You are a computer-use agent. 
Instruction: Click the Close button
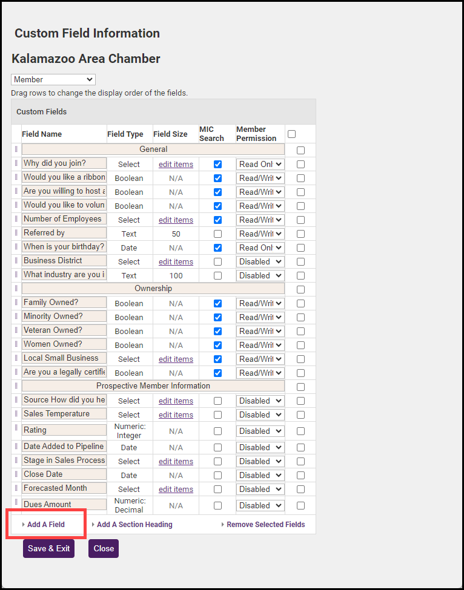click(104, 548)
